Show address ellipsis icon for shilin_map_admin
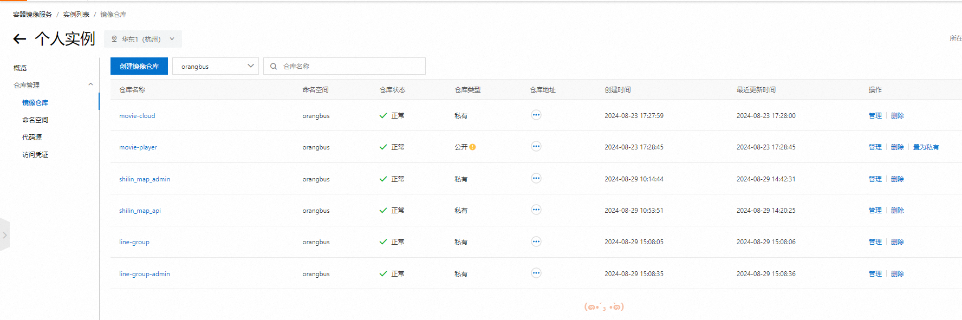This screenshot has width=962, height=320. [x=536, y=178]
